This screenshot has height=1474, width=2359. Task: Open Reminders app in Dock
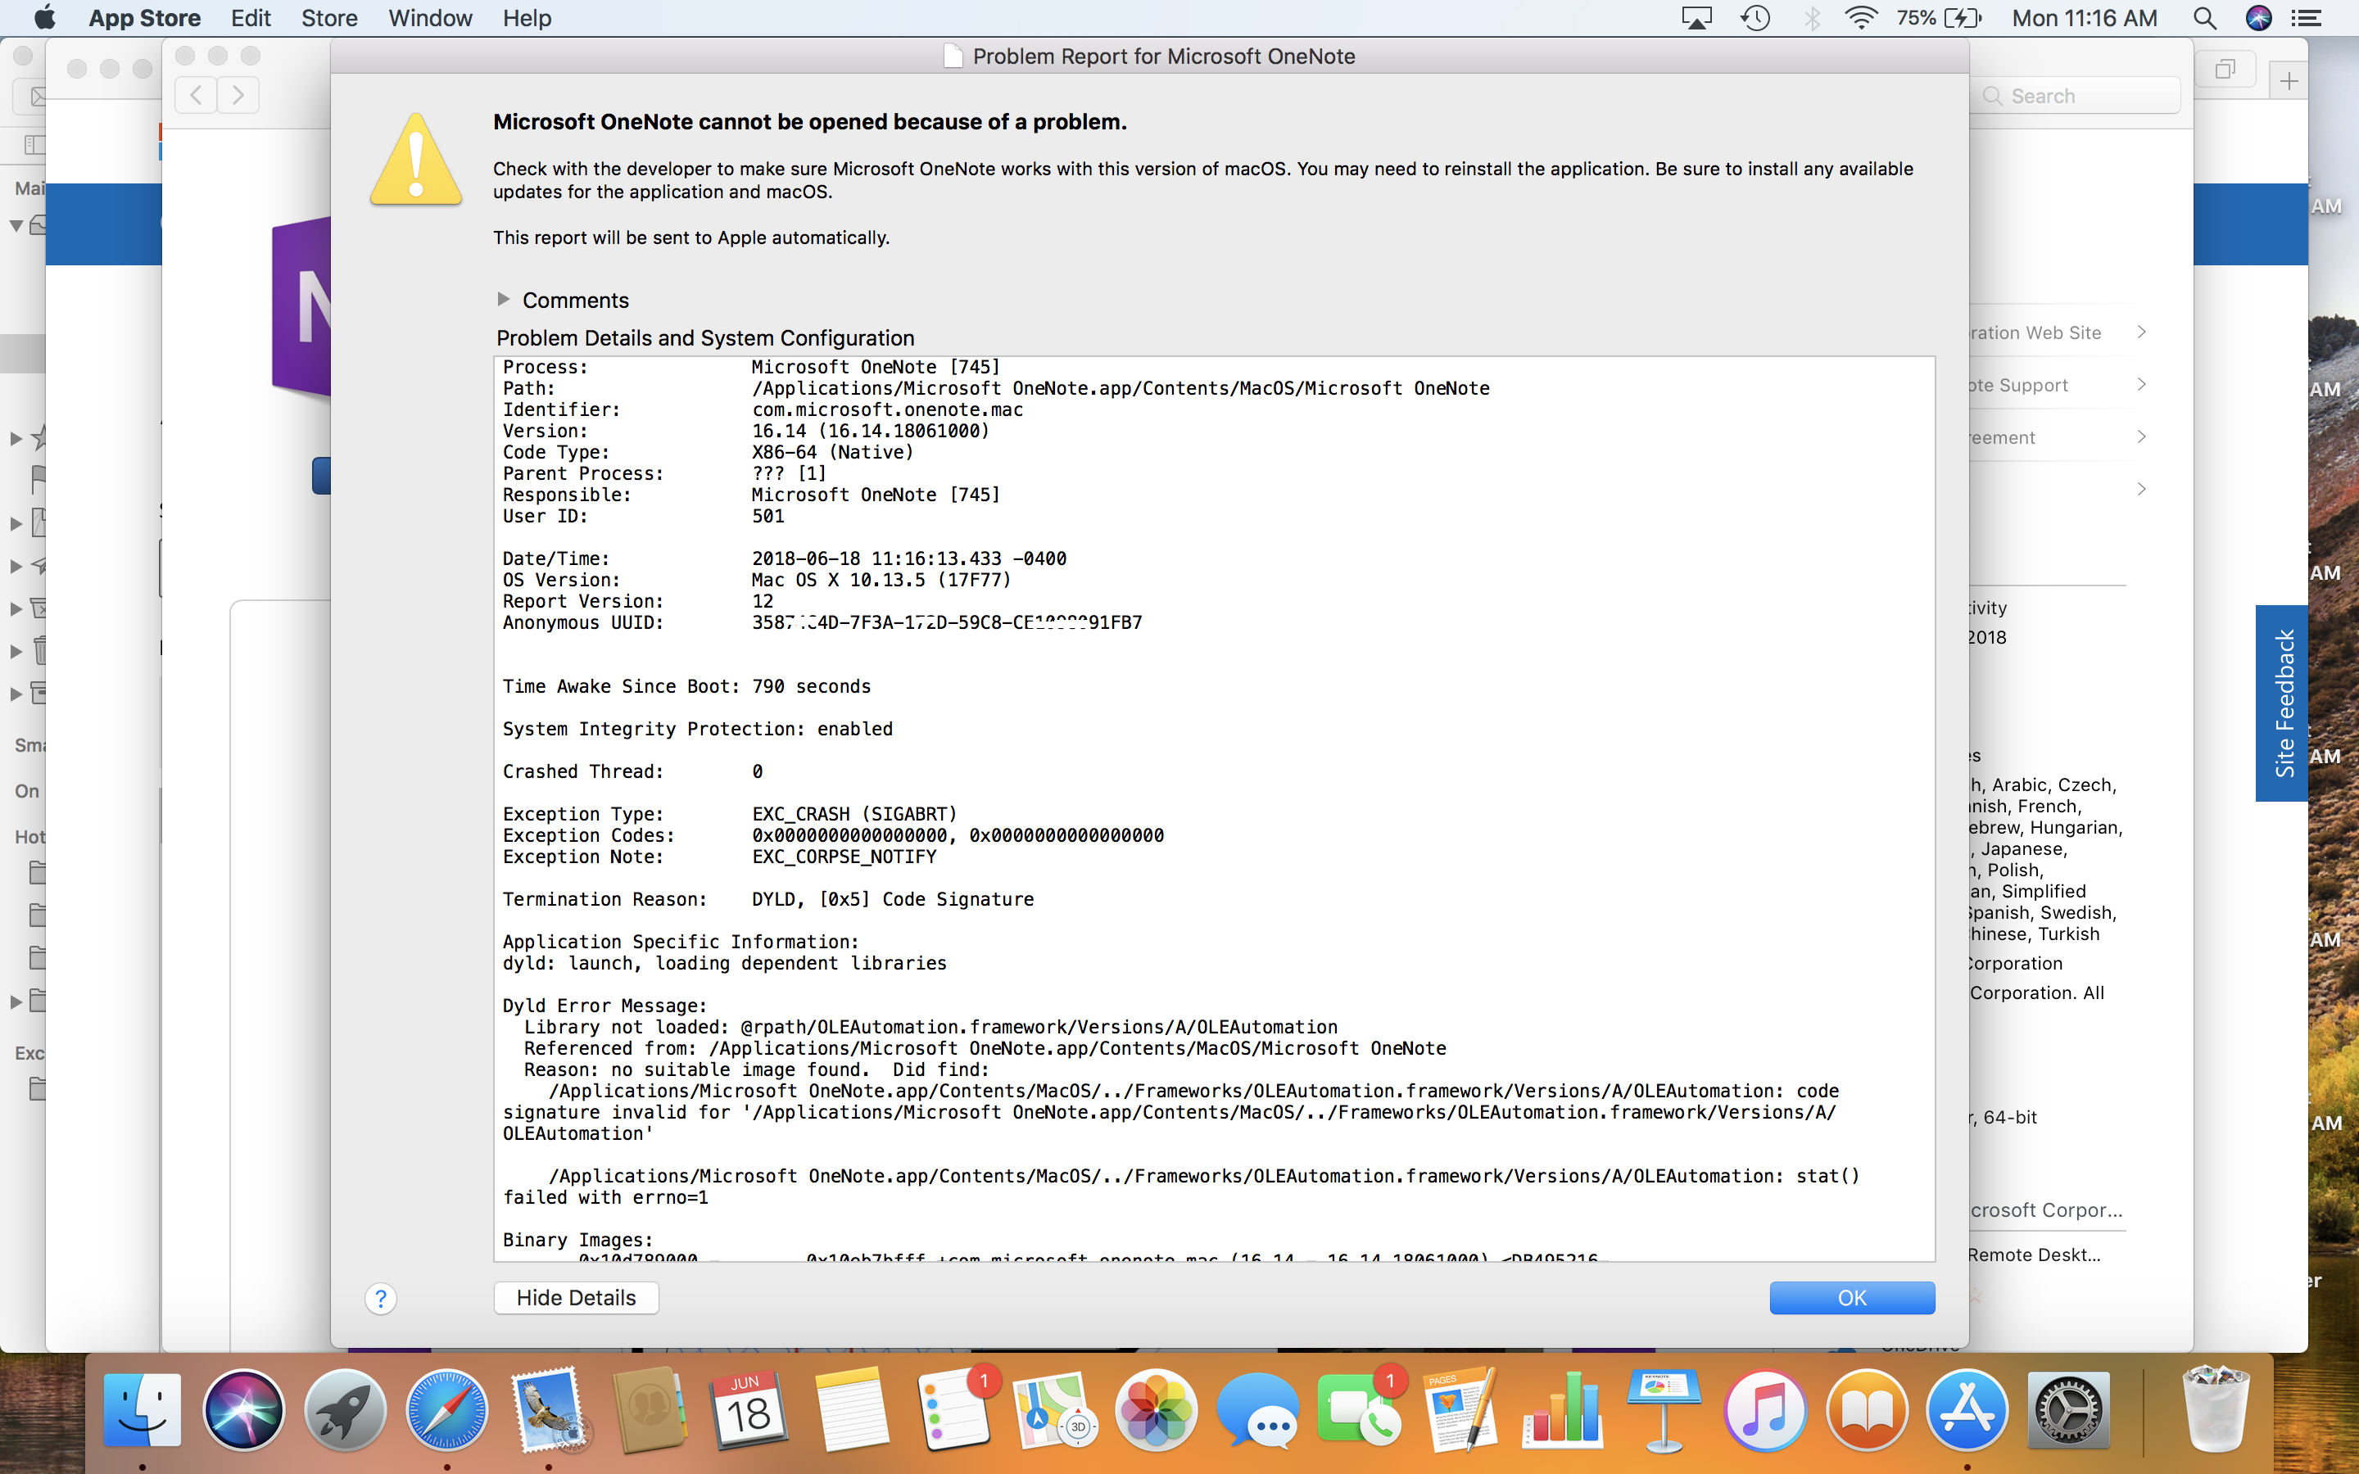pos(954,1411)
